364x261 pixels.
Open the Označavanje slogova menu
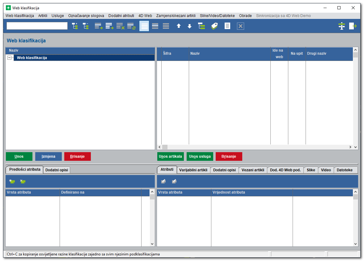click(86, 16)
